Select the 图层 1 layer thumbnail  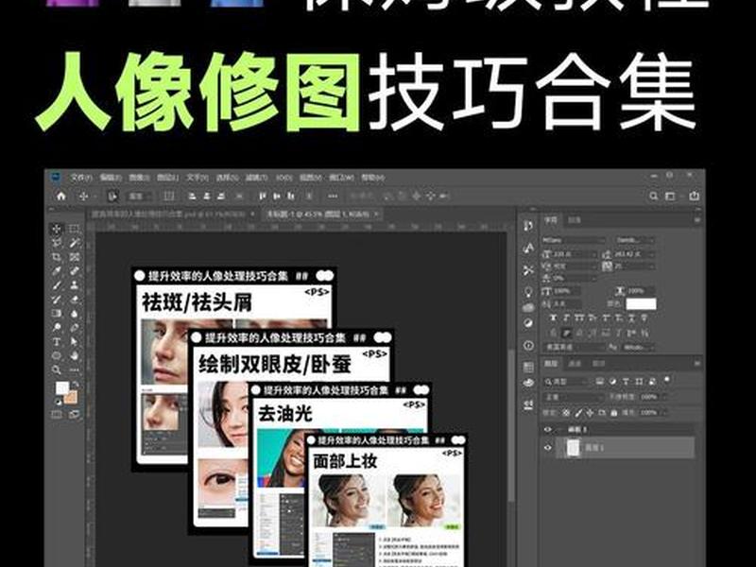573,448
